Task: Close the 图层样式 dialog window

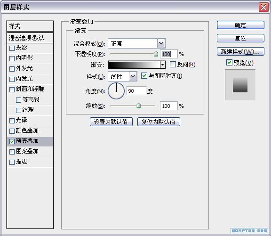Action: 263,8
